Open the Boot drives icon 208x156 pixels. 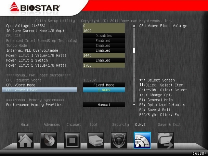click(x=96, y=140)
